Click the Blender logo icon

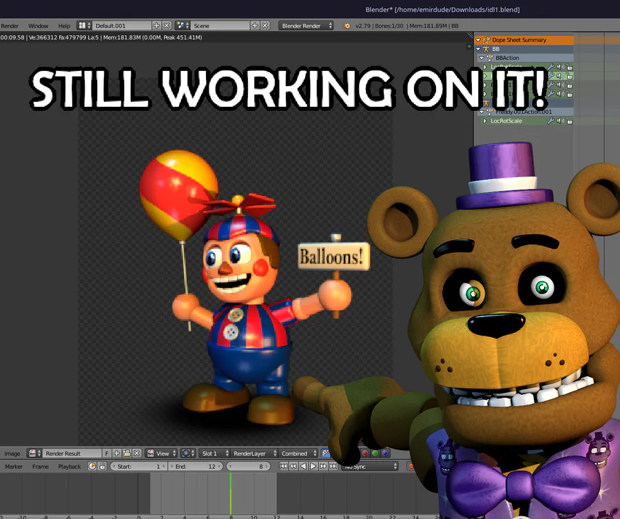pyautogui.click(x=347, y=26)
